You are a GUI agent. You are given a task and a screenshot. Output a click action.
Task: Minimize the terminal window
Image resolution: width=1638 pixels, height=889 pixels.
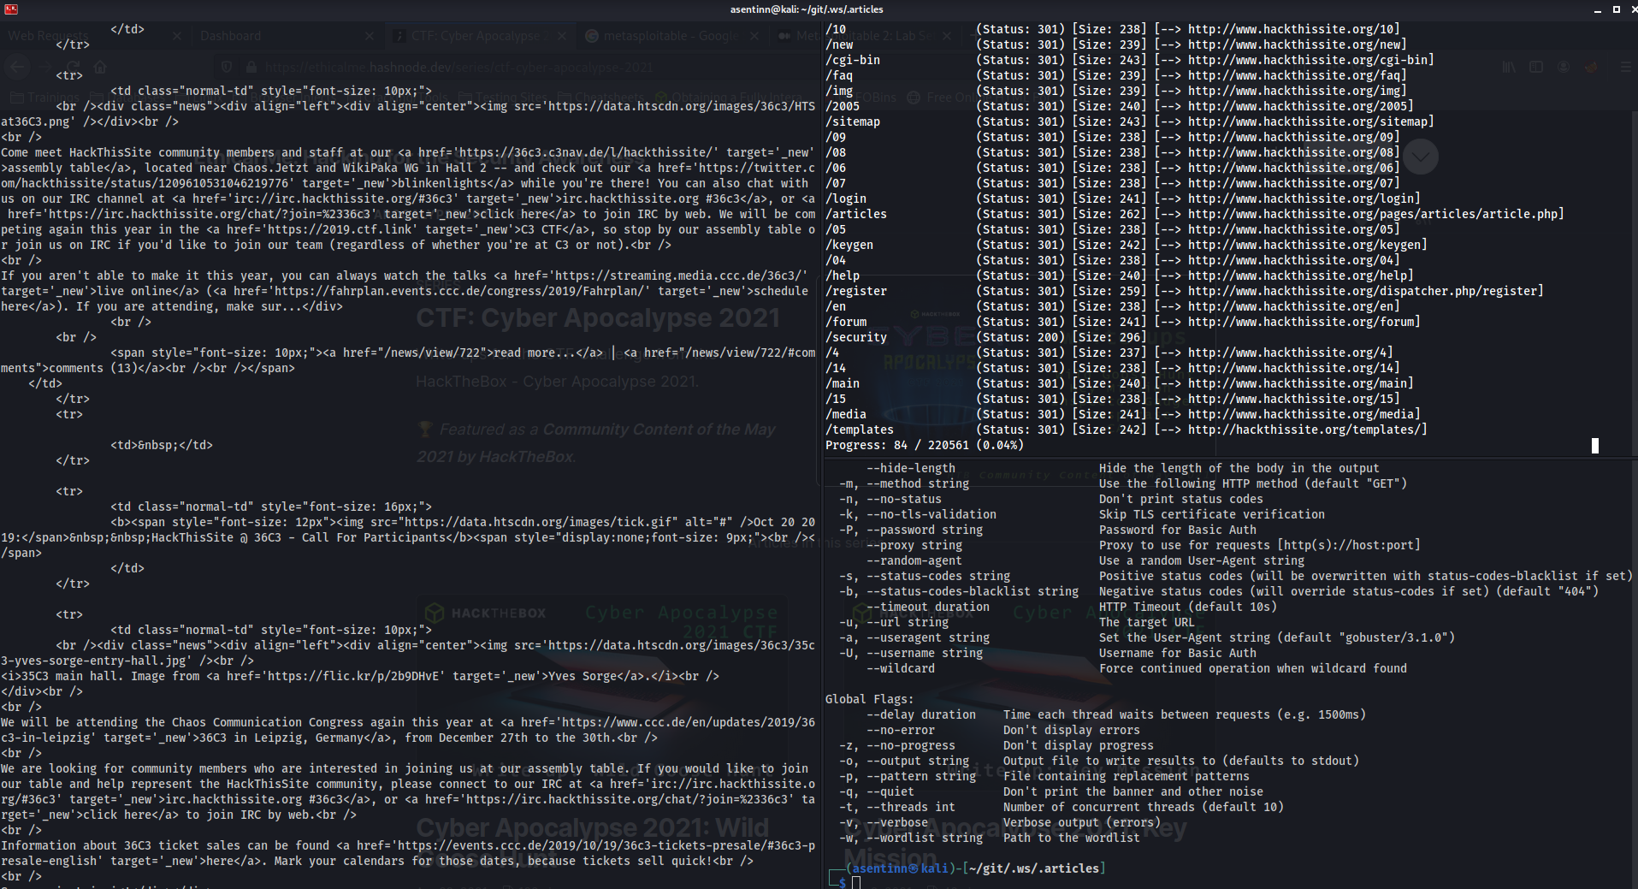point(1597,9)
